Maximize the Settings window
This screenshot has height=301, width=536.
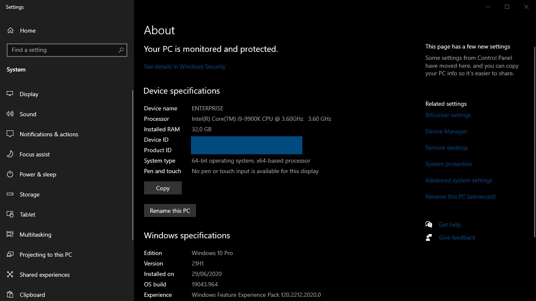[x=507, y=7]
